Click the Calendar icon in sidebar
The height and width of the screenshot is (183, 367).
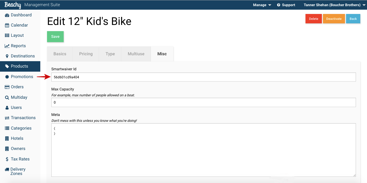click(x=7, y=25)
